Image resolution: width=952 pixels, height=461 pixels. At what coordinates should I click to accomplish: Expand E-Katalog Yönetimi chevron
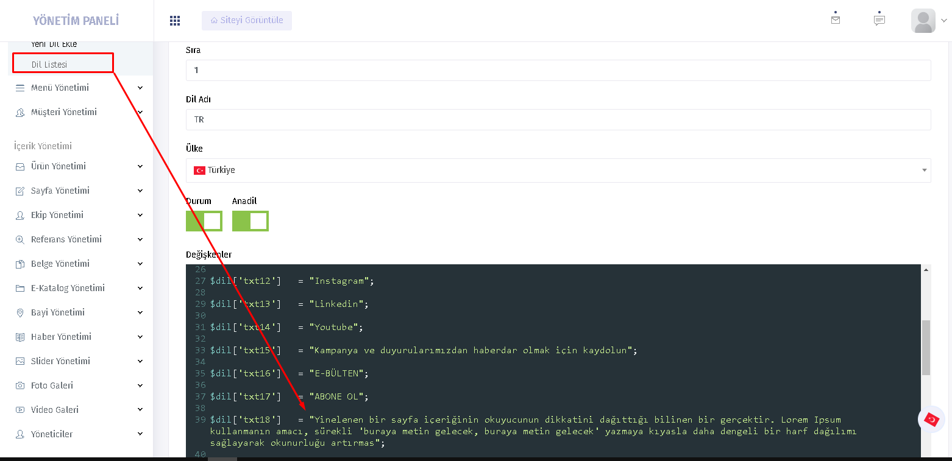[140, 288]
